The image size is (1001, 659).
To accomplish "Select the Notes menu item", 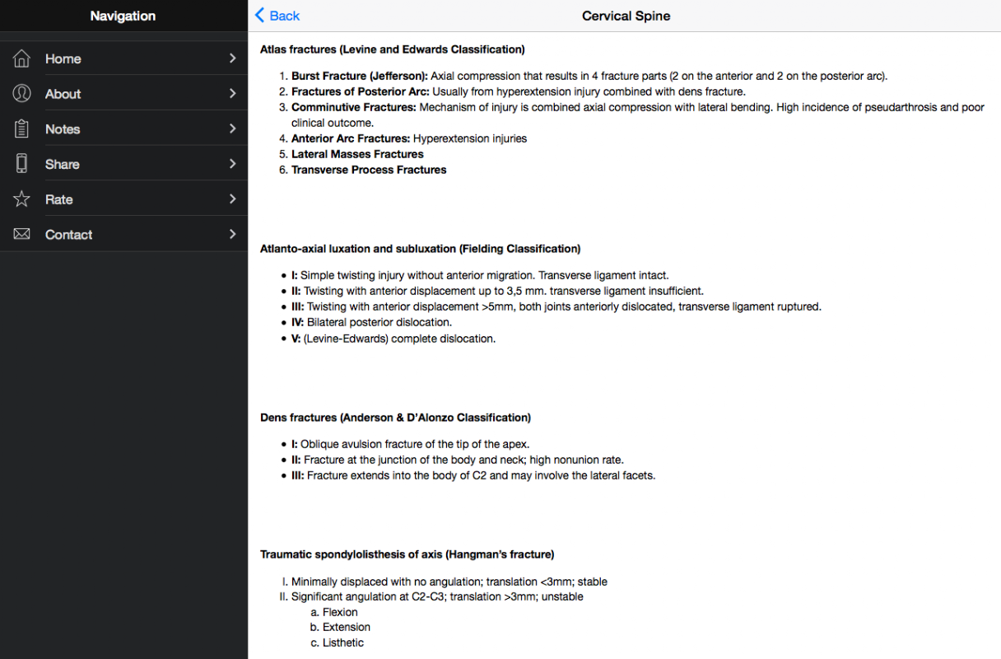I will [123, 129].
